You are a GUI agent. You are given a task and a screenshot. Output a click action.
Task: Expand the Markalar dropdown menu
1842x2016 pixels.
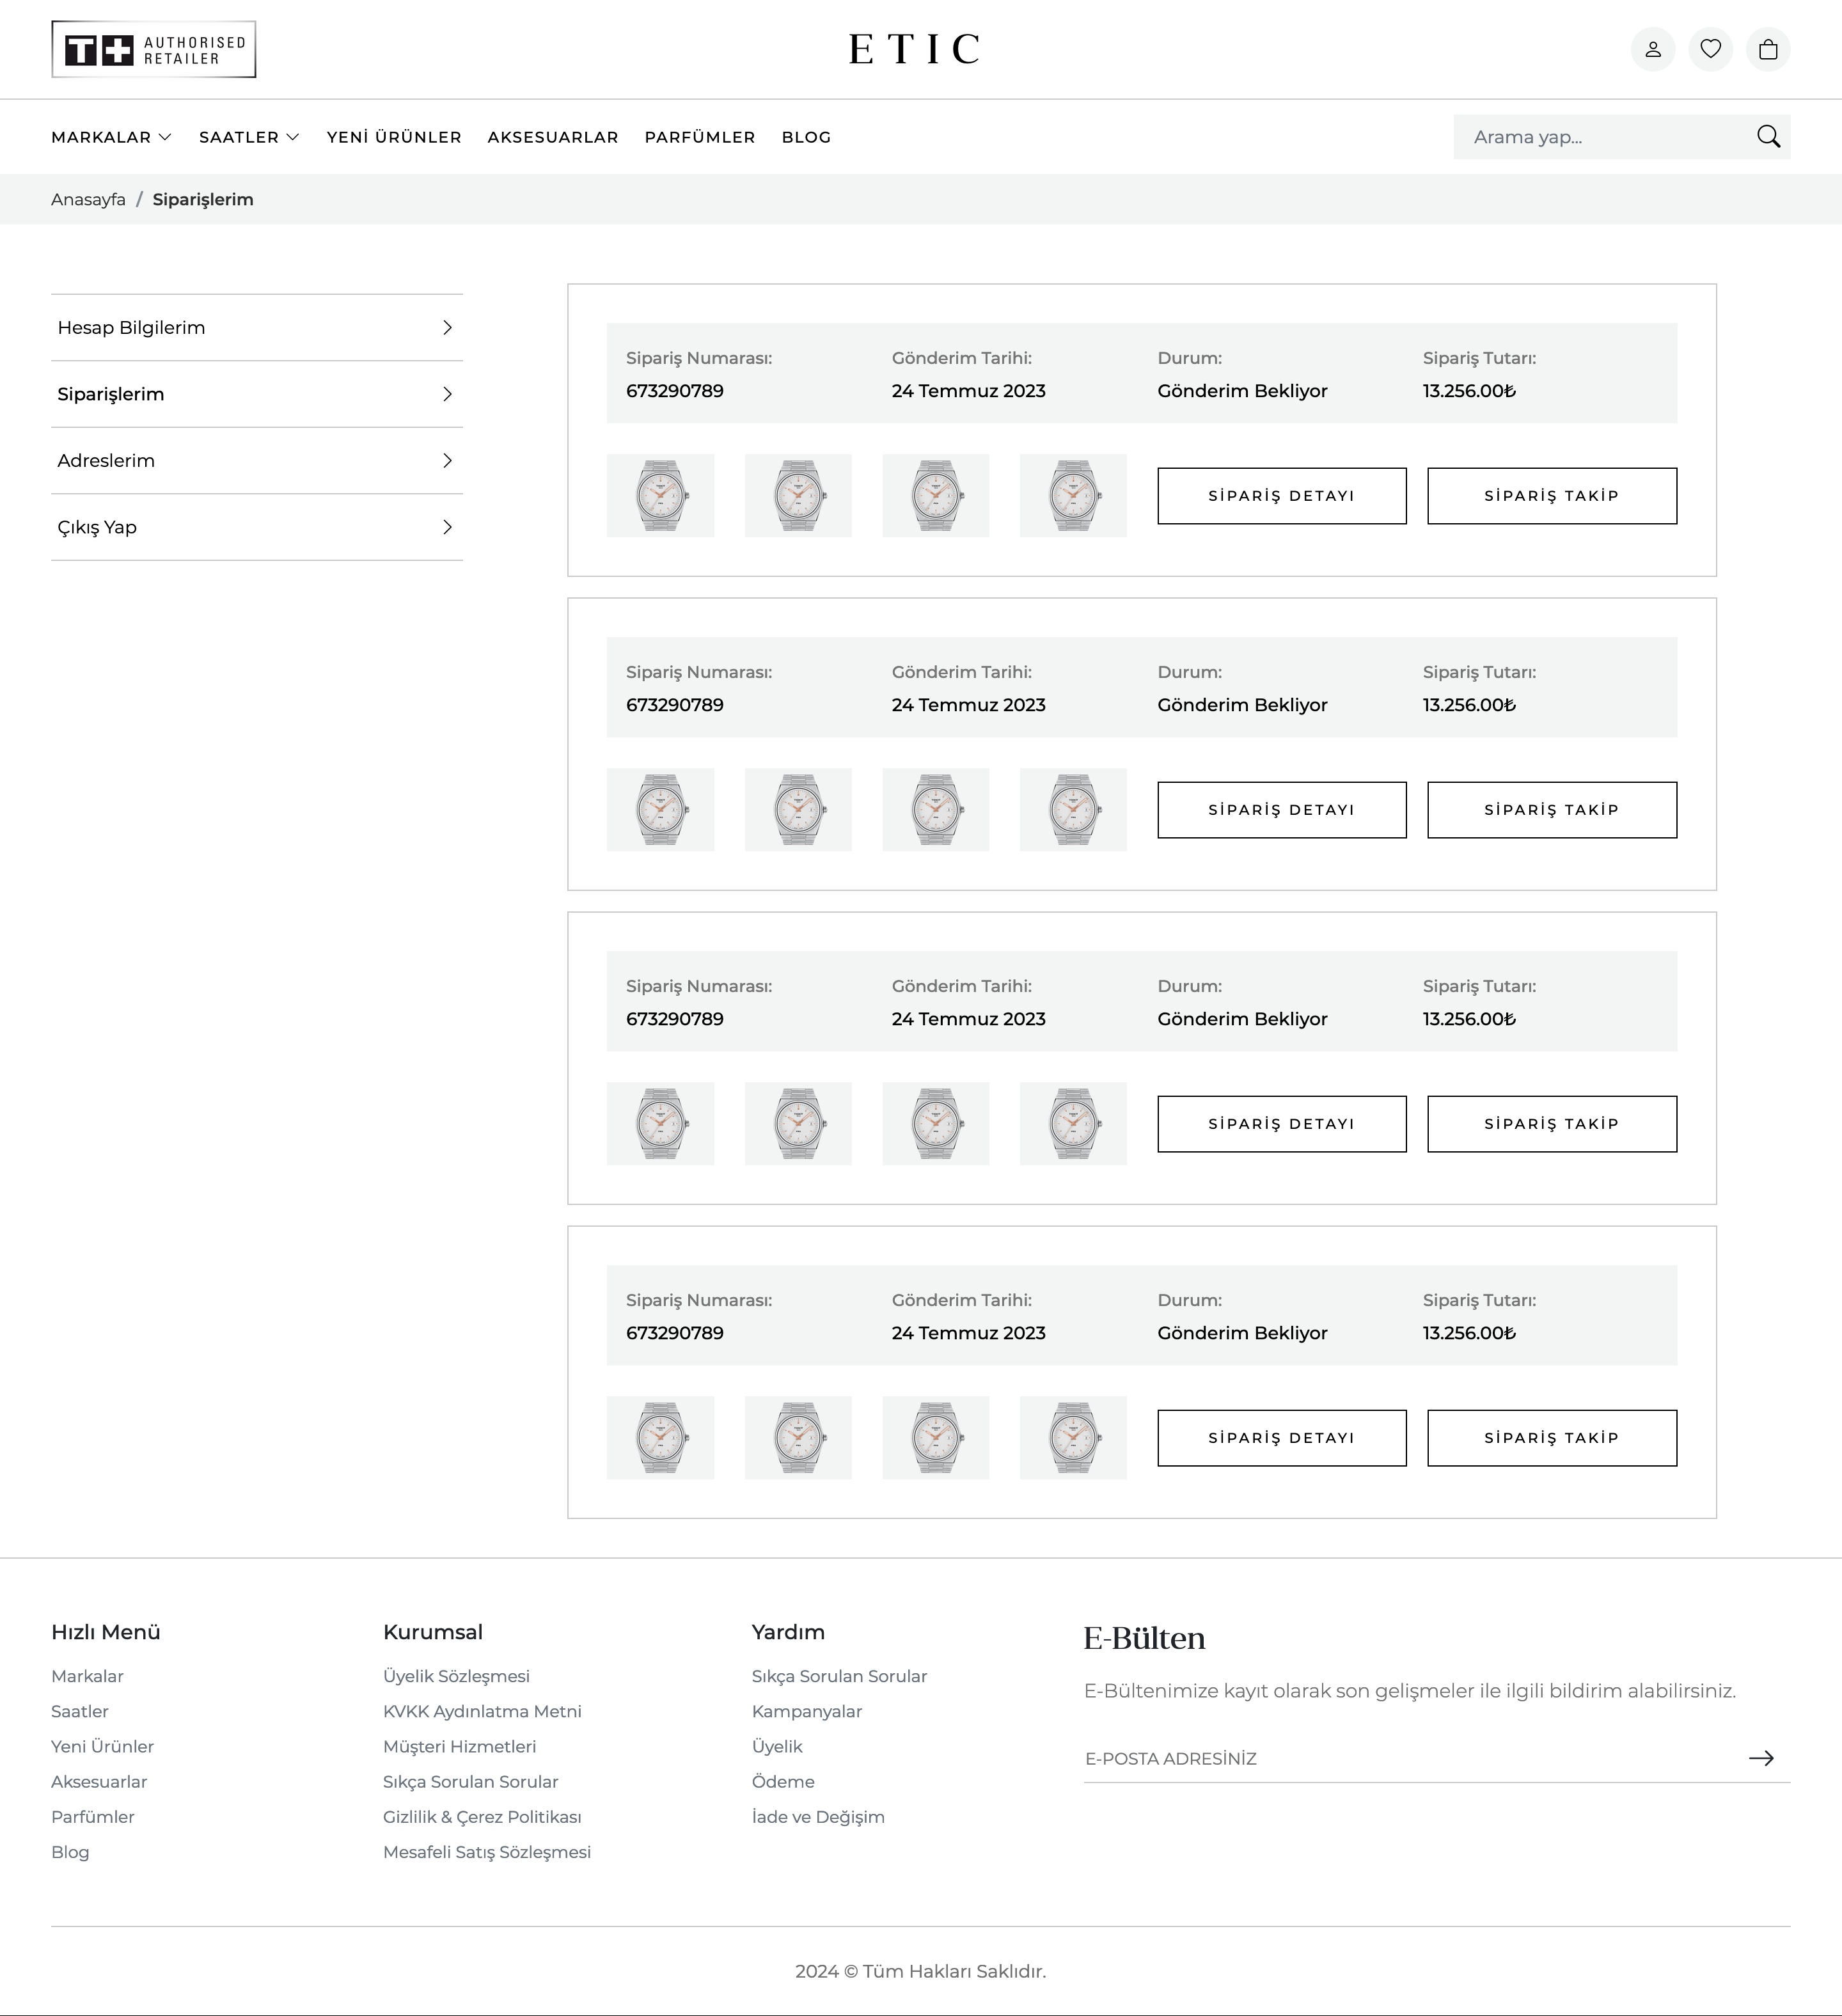(111, 137)
